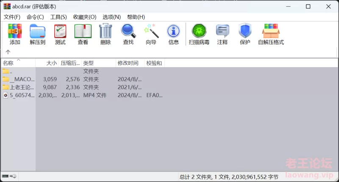
Task: Click the 2021/6/... modified date
Action: click(x=130, y=87)
